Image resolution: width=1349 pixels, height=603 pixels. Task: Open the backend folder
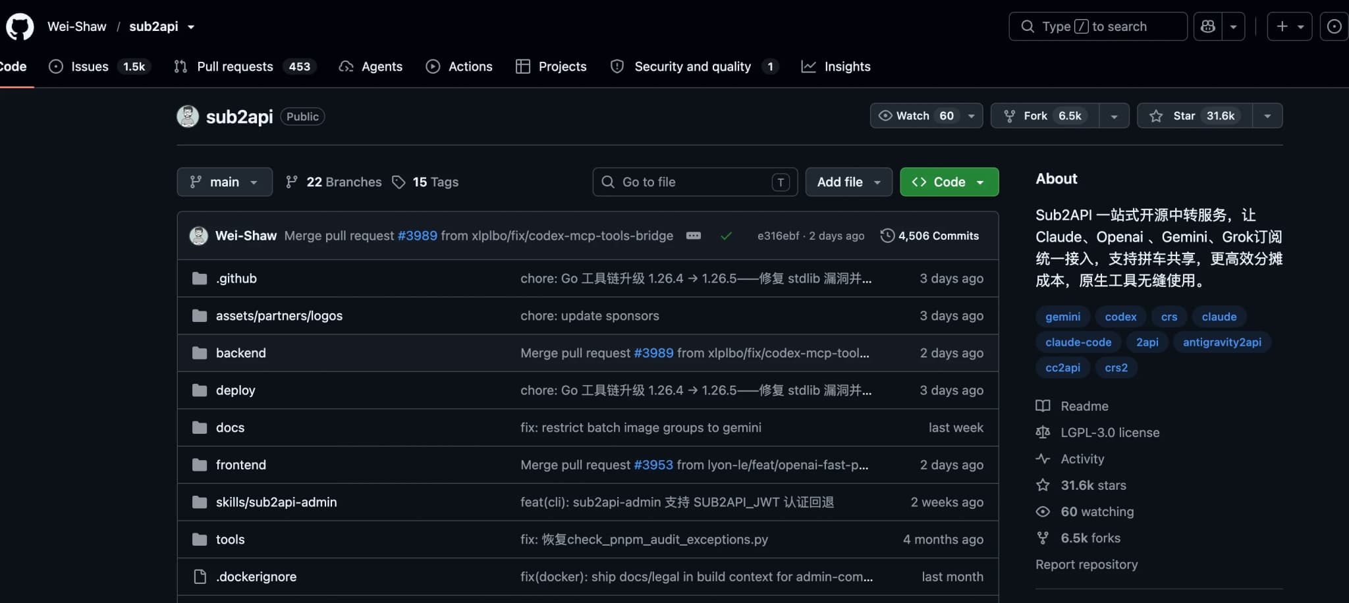point(241,353)
